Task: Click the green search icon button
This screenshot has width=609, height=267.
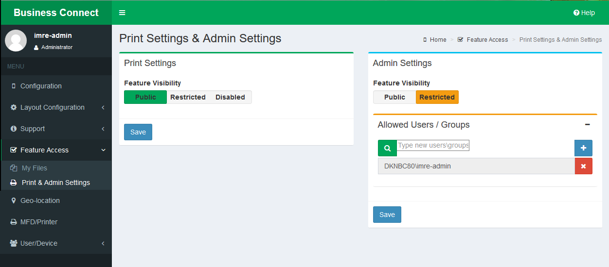Action: [387, 148]
